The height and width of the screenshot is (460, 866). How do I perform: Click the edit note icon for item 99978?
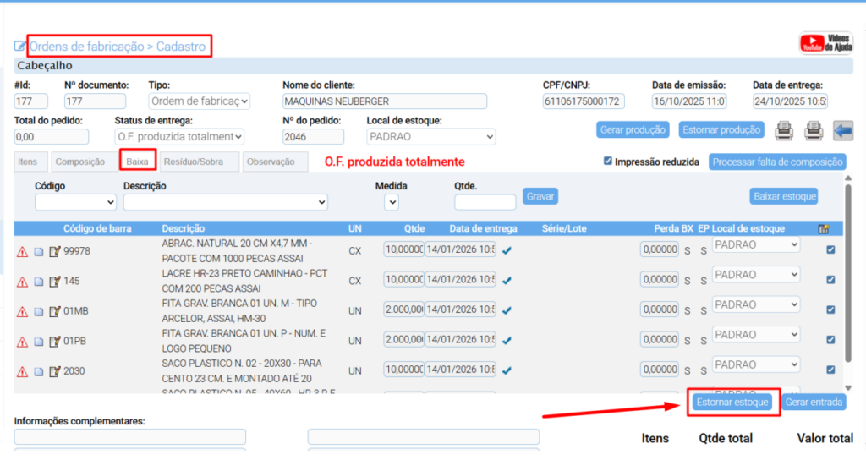coord(55,252)
